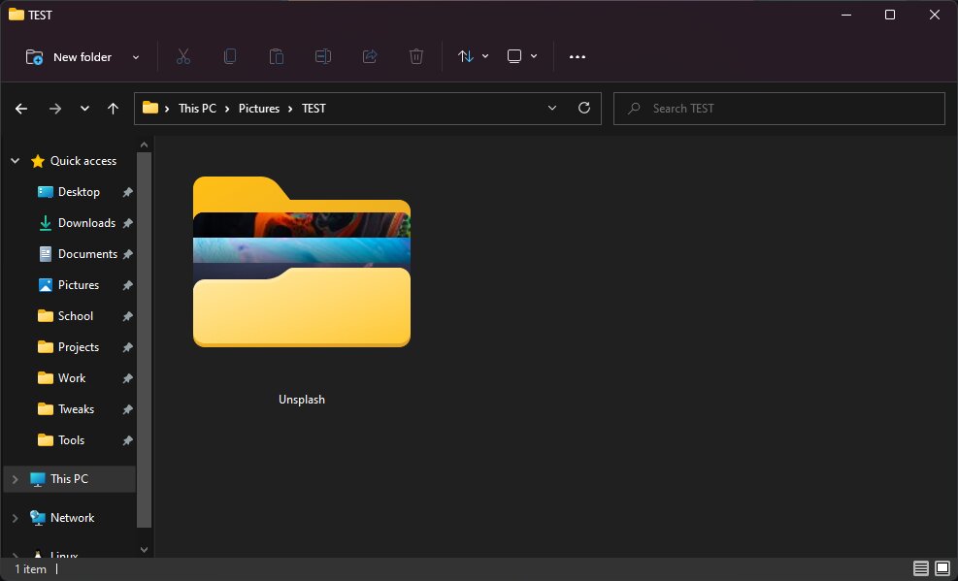This screenshot has height=581, width=958.
Task: Open Documents in Quick access
Action: click(x=87, y=254)
